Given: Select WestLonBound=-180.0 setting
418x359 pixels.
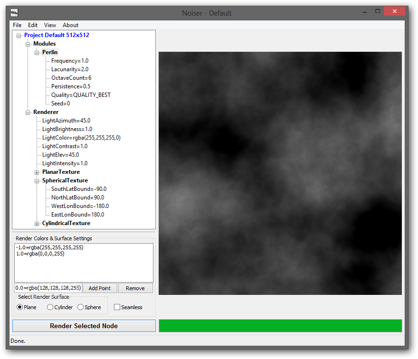Looking at the screenshot, I should [x=80, y=206].
